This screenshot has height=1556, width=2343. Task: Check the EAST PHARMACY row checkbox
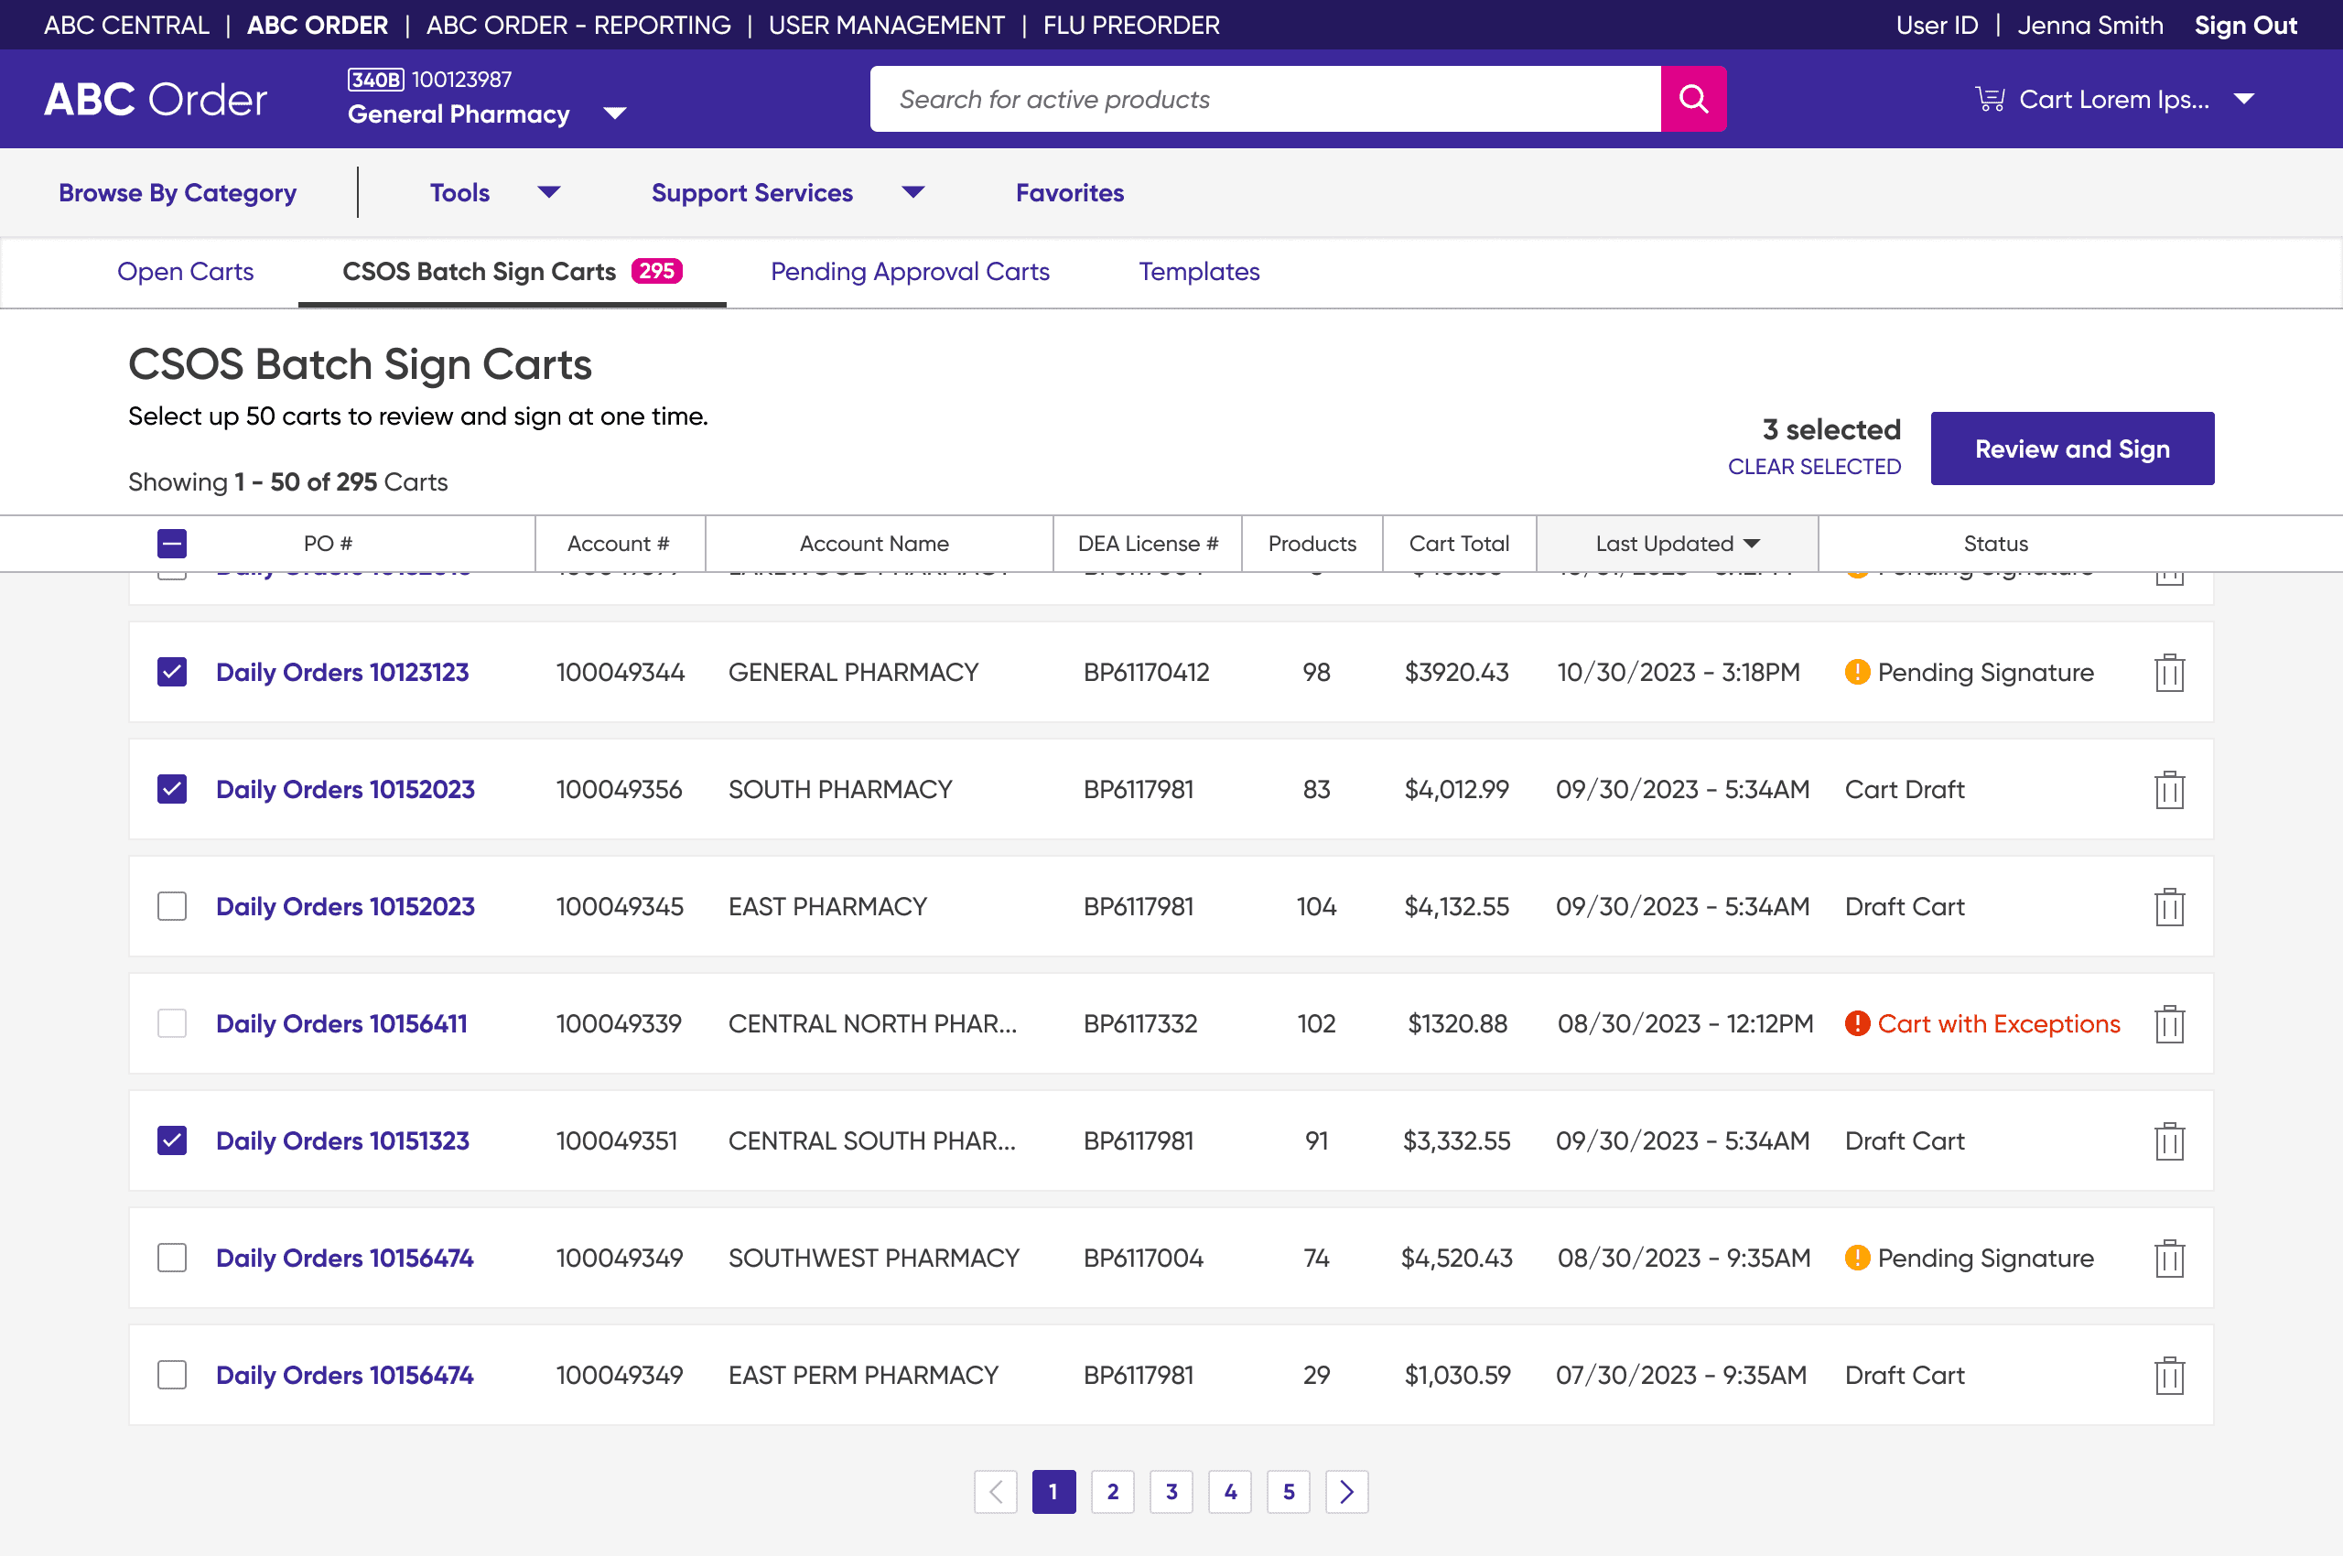point(172,906)
